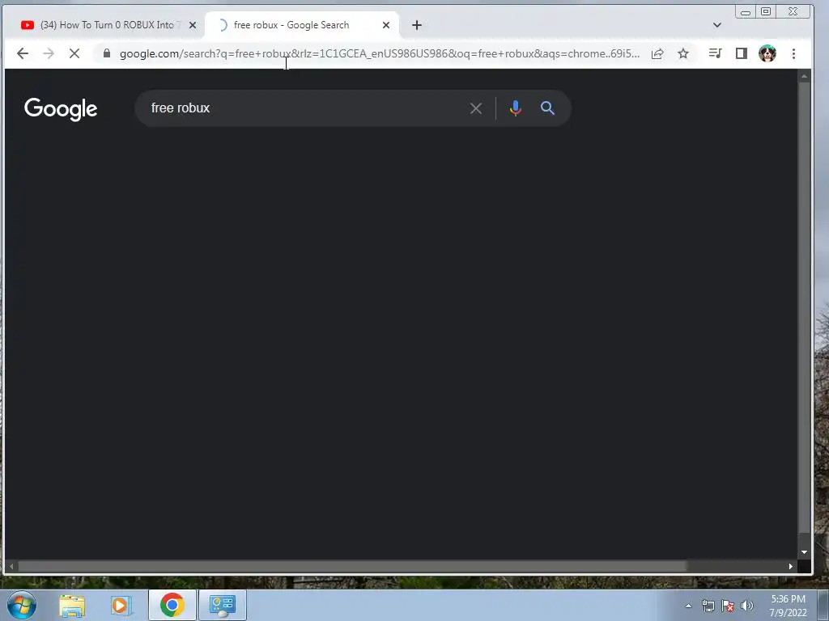Minimize the Chrome window
This screenshot has height=621, width=829.
746,11
